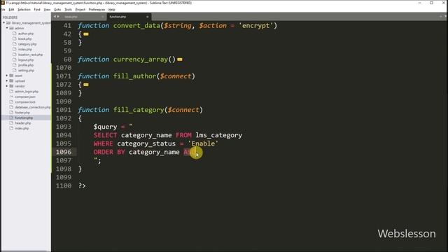This screenshot has width=448, height=252.
Task: Open category.php in the sidebar
Action: 27,44
